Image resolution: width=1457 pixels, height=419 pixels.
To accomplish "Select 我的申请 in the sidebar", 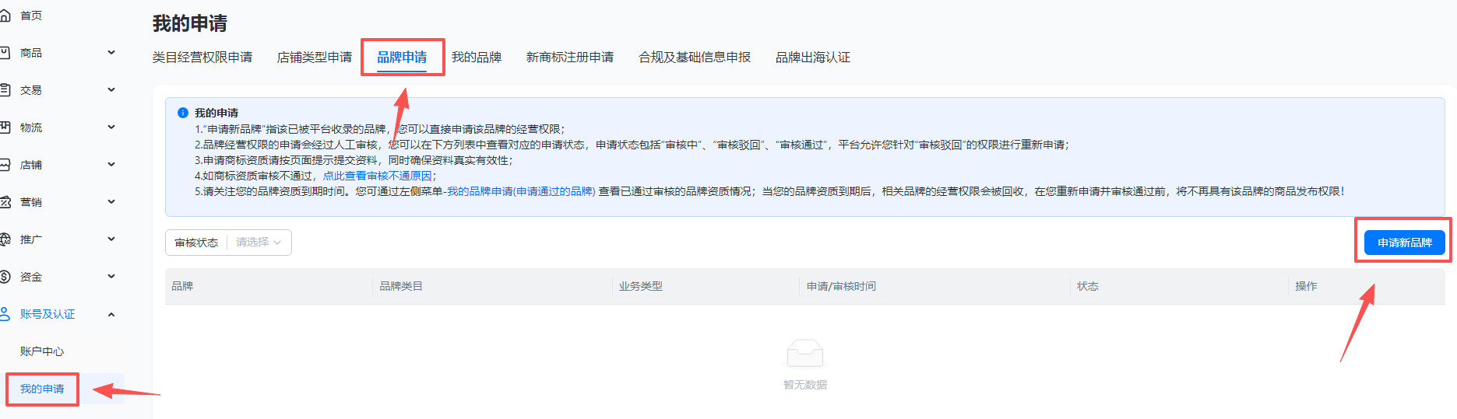I will 42,389.
